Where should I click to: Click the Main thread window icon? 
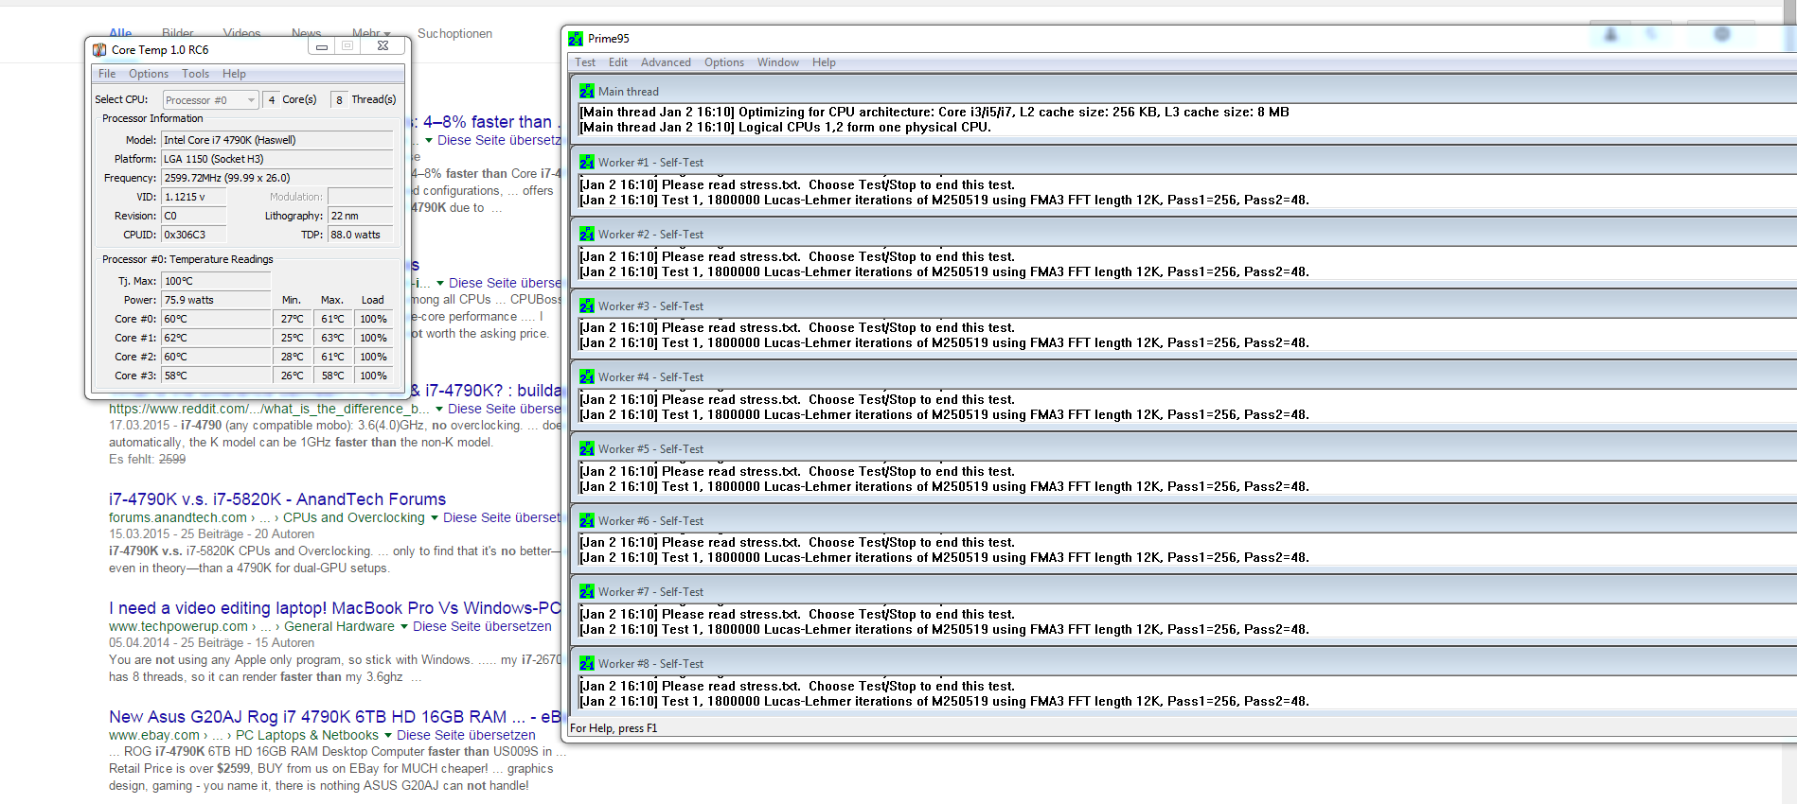click(587, 92)
